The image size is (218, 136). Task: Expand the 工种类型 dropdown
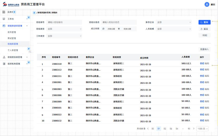(64, 36)
